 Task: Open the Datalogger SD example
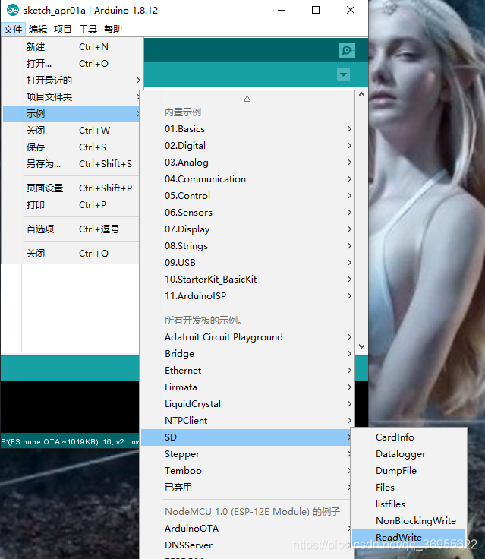[x=409, y=454]
